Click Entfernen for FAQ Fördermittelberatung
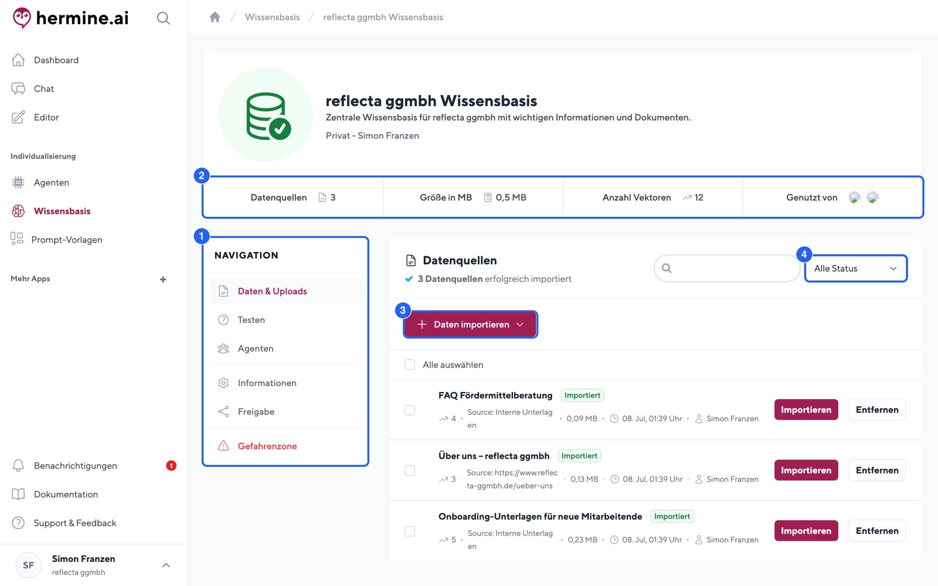 [877, 410]
